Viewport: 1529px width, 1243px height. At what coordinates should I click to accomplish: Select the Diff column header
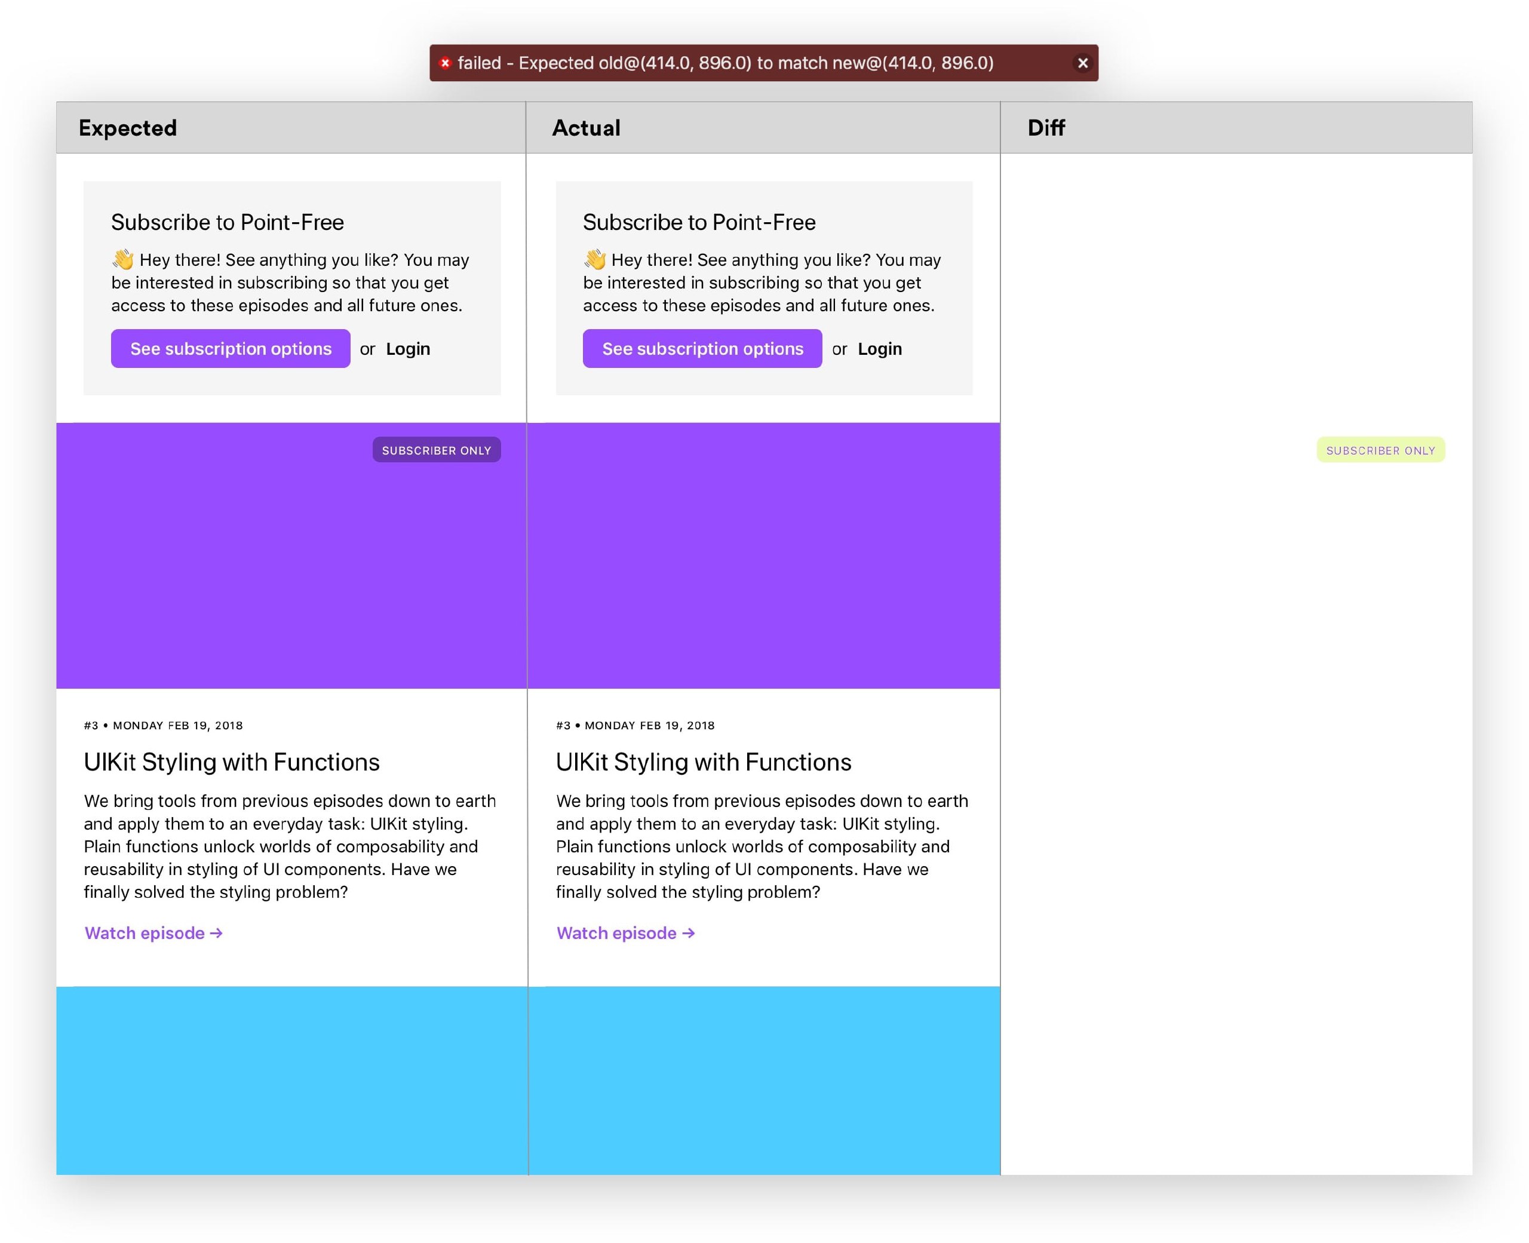[x=1046, y=128]
